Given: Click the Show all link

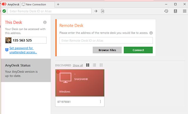Looking at the screenshot, I should (x=78, y=65).
